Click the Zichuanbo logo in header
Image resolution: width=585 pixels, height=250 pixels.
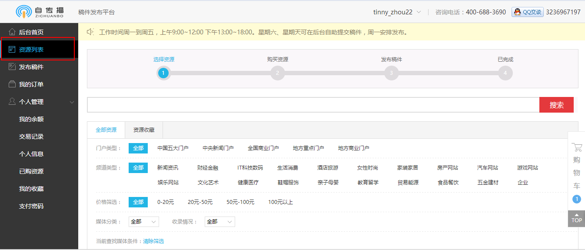[x=40, y=12]
